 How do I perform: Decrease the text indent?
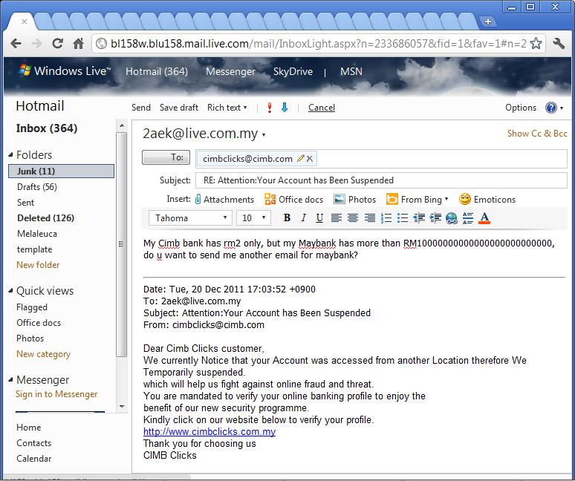tap(419, 218)
